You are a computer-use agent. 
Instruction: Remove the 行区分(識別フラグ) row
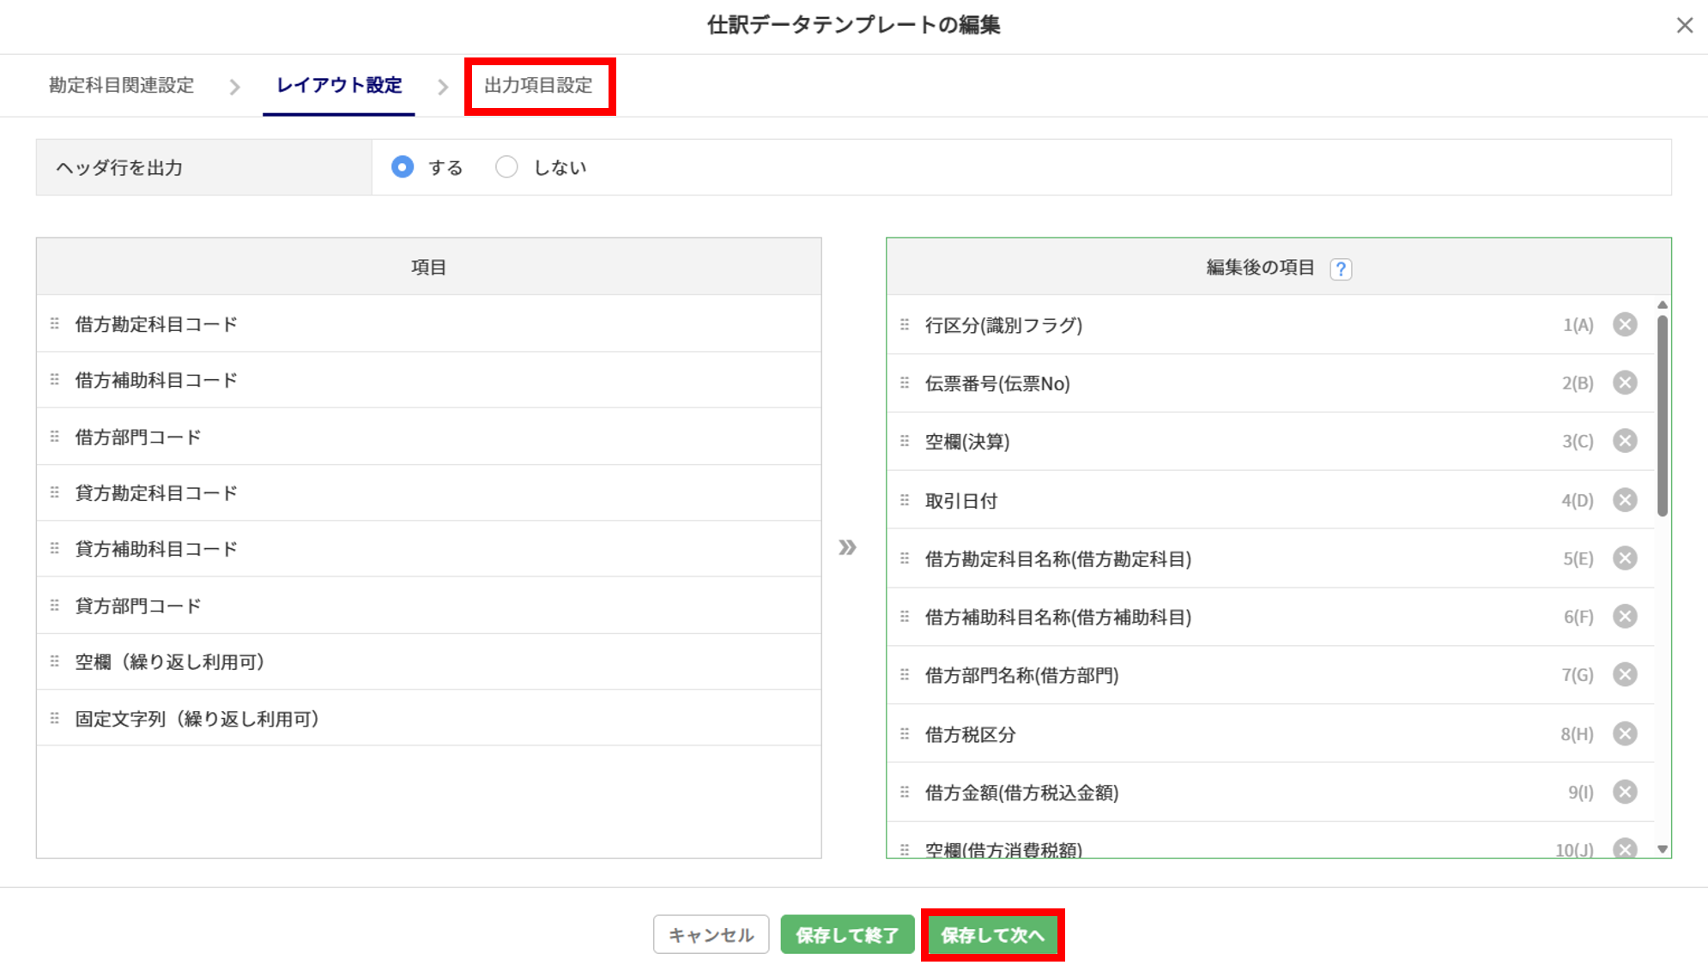(x=1624, y=324)
